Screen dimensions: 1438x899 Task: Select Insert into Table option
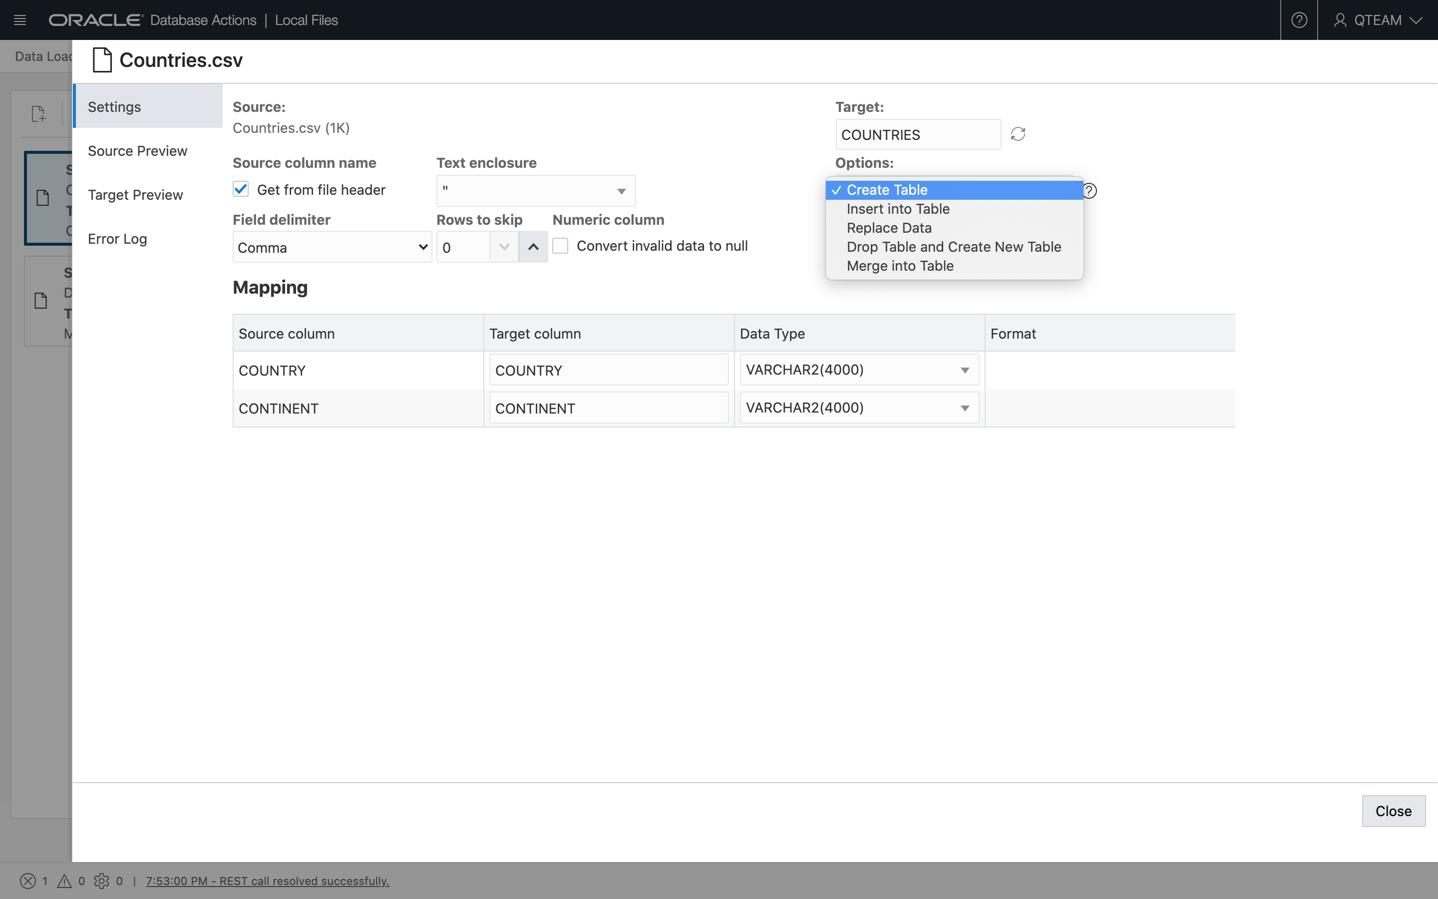[897, 209]
